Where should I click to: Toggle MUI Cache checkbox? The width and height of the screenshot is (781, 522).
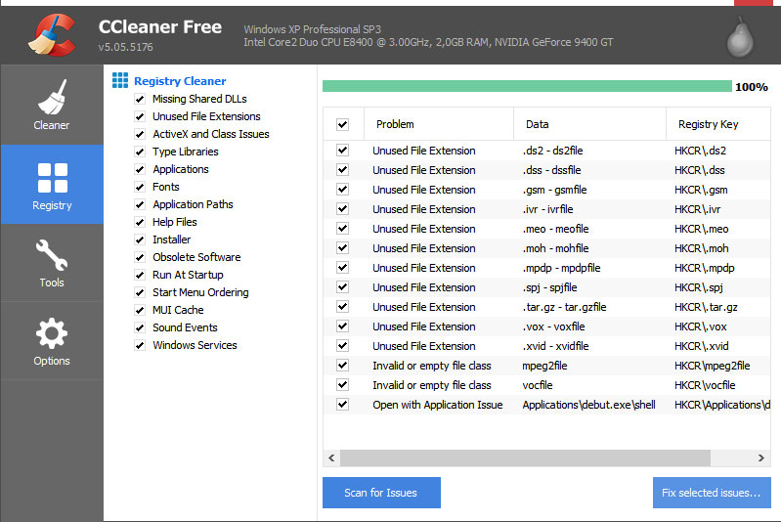(x=140, y=310)
